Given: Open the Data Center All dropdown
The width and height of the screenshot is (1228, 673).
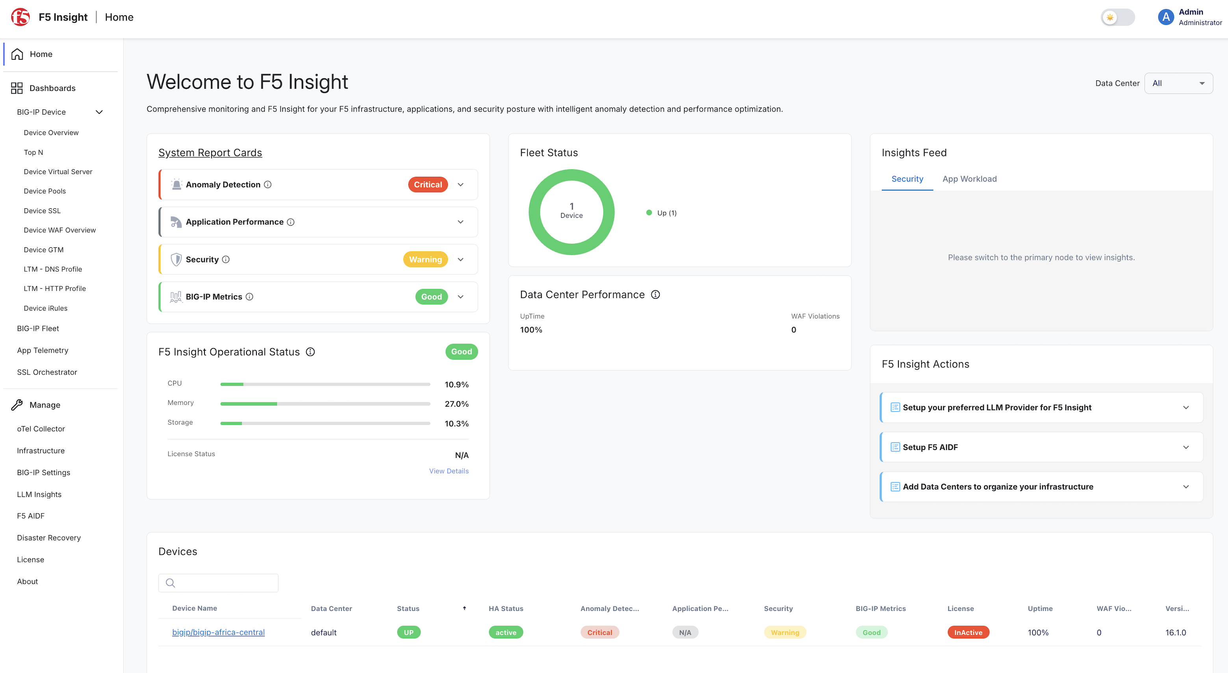Looking at the screenshot, I should pyautogui.click(x=1178, y=83).
